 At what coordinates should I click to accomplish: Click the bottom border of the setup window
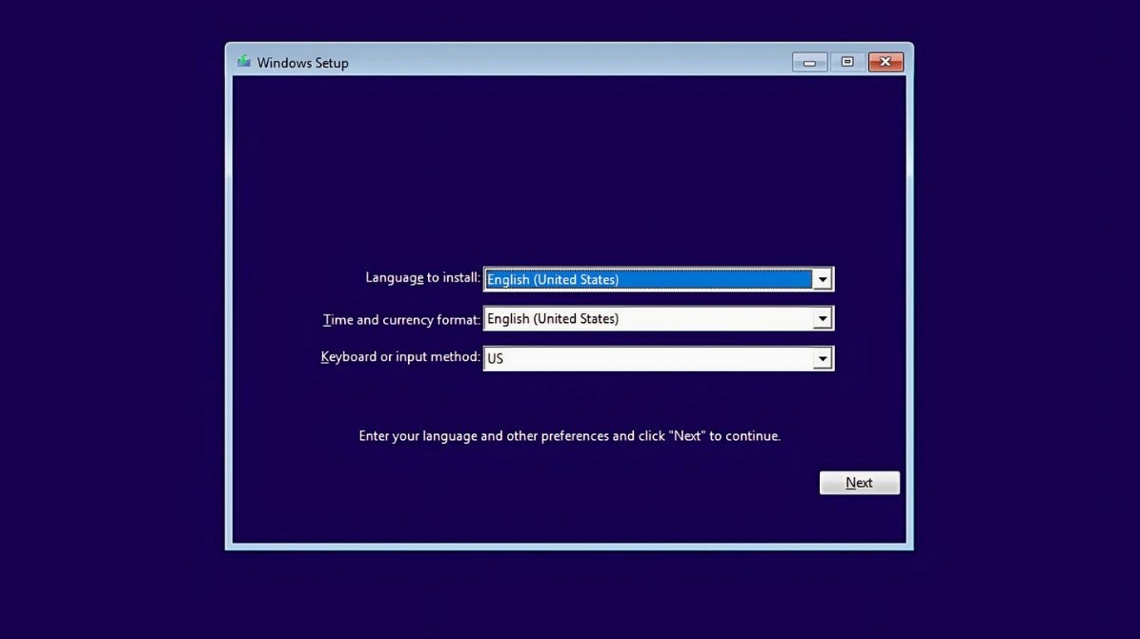[x=569, y=547]
